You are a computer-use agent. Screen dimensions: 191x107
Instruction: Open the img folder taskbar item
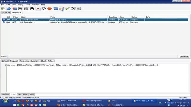pos(112,101)
